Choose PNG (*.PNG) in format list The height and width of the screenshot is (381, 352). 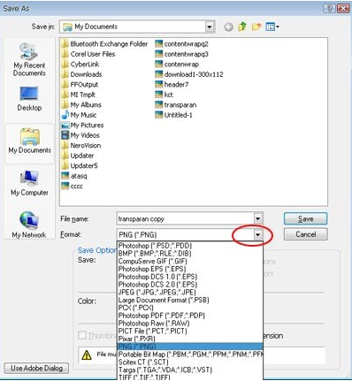[x=190, y=347]
